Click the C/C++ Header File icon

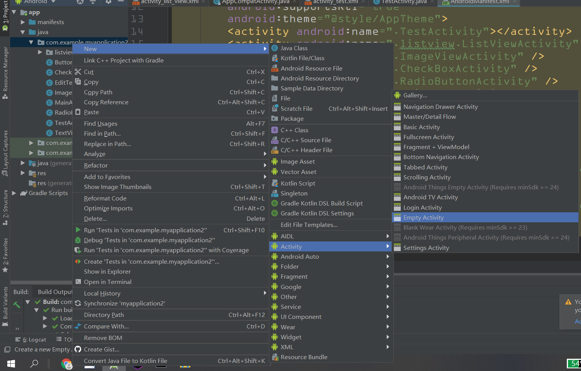point(275,150)
